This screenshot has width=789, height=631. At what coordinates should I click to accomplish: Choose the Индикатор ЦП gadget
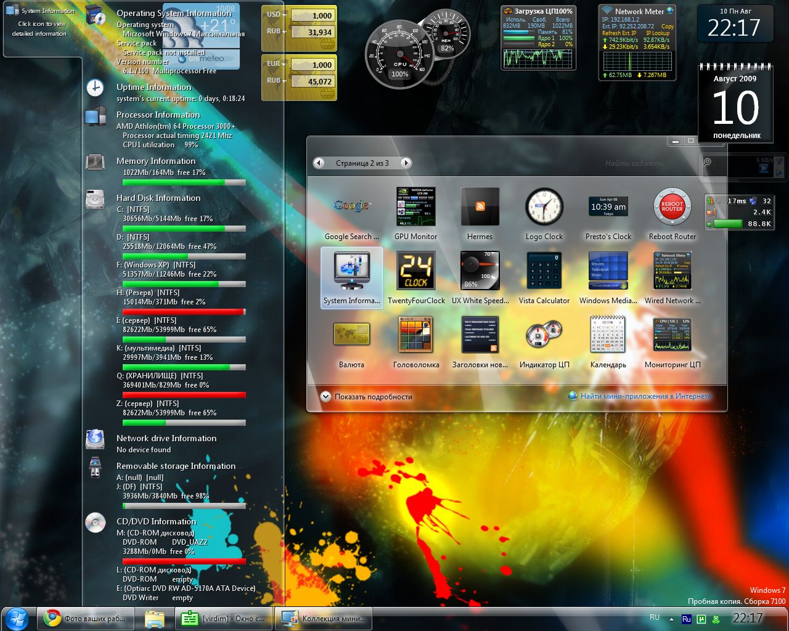(544, 335)
